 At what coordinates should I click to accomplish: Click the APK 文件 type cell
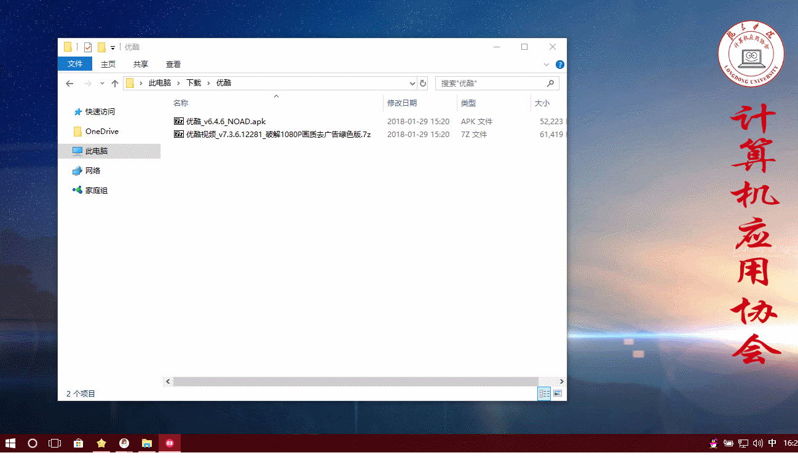[x=477, y=122]
